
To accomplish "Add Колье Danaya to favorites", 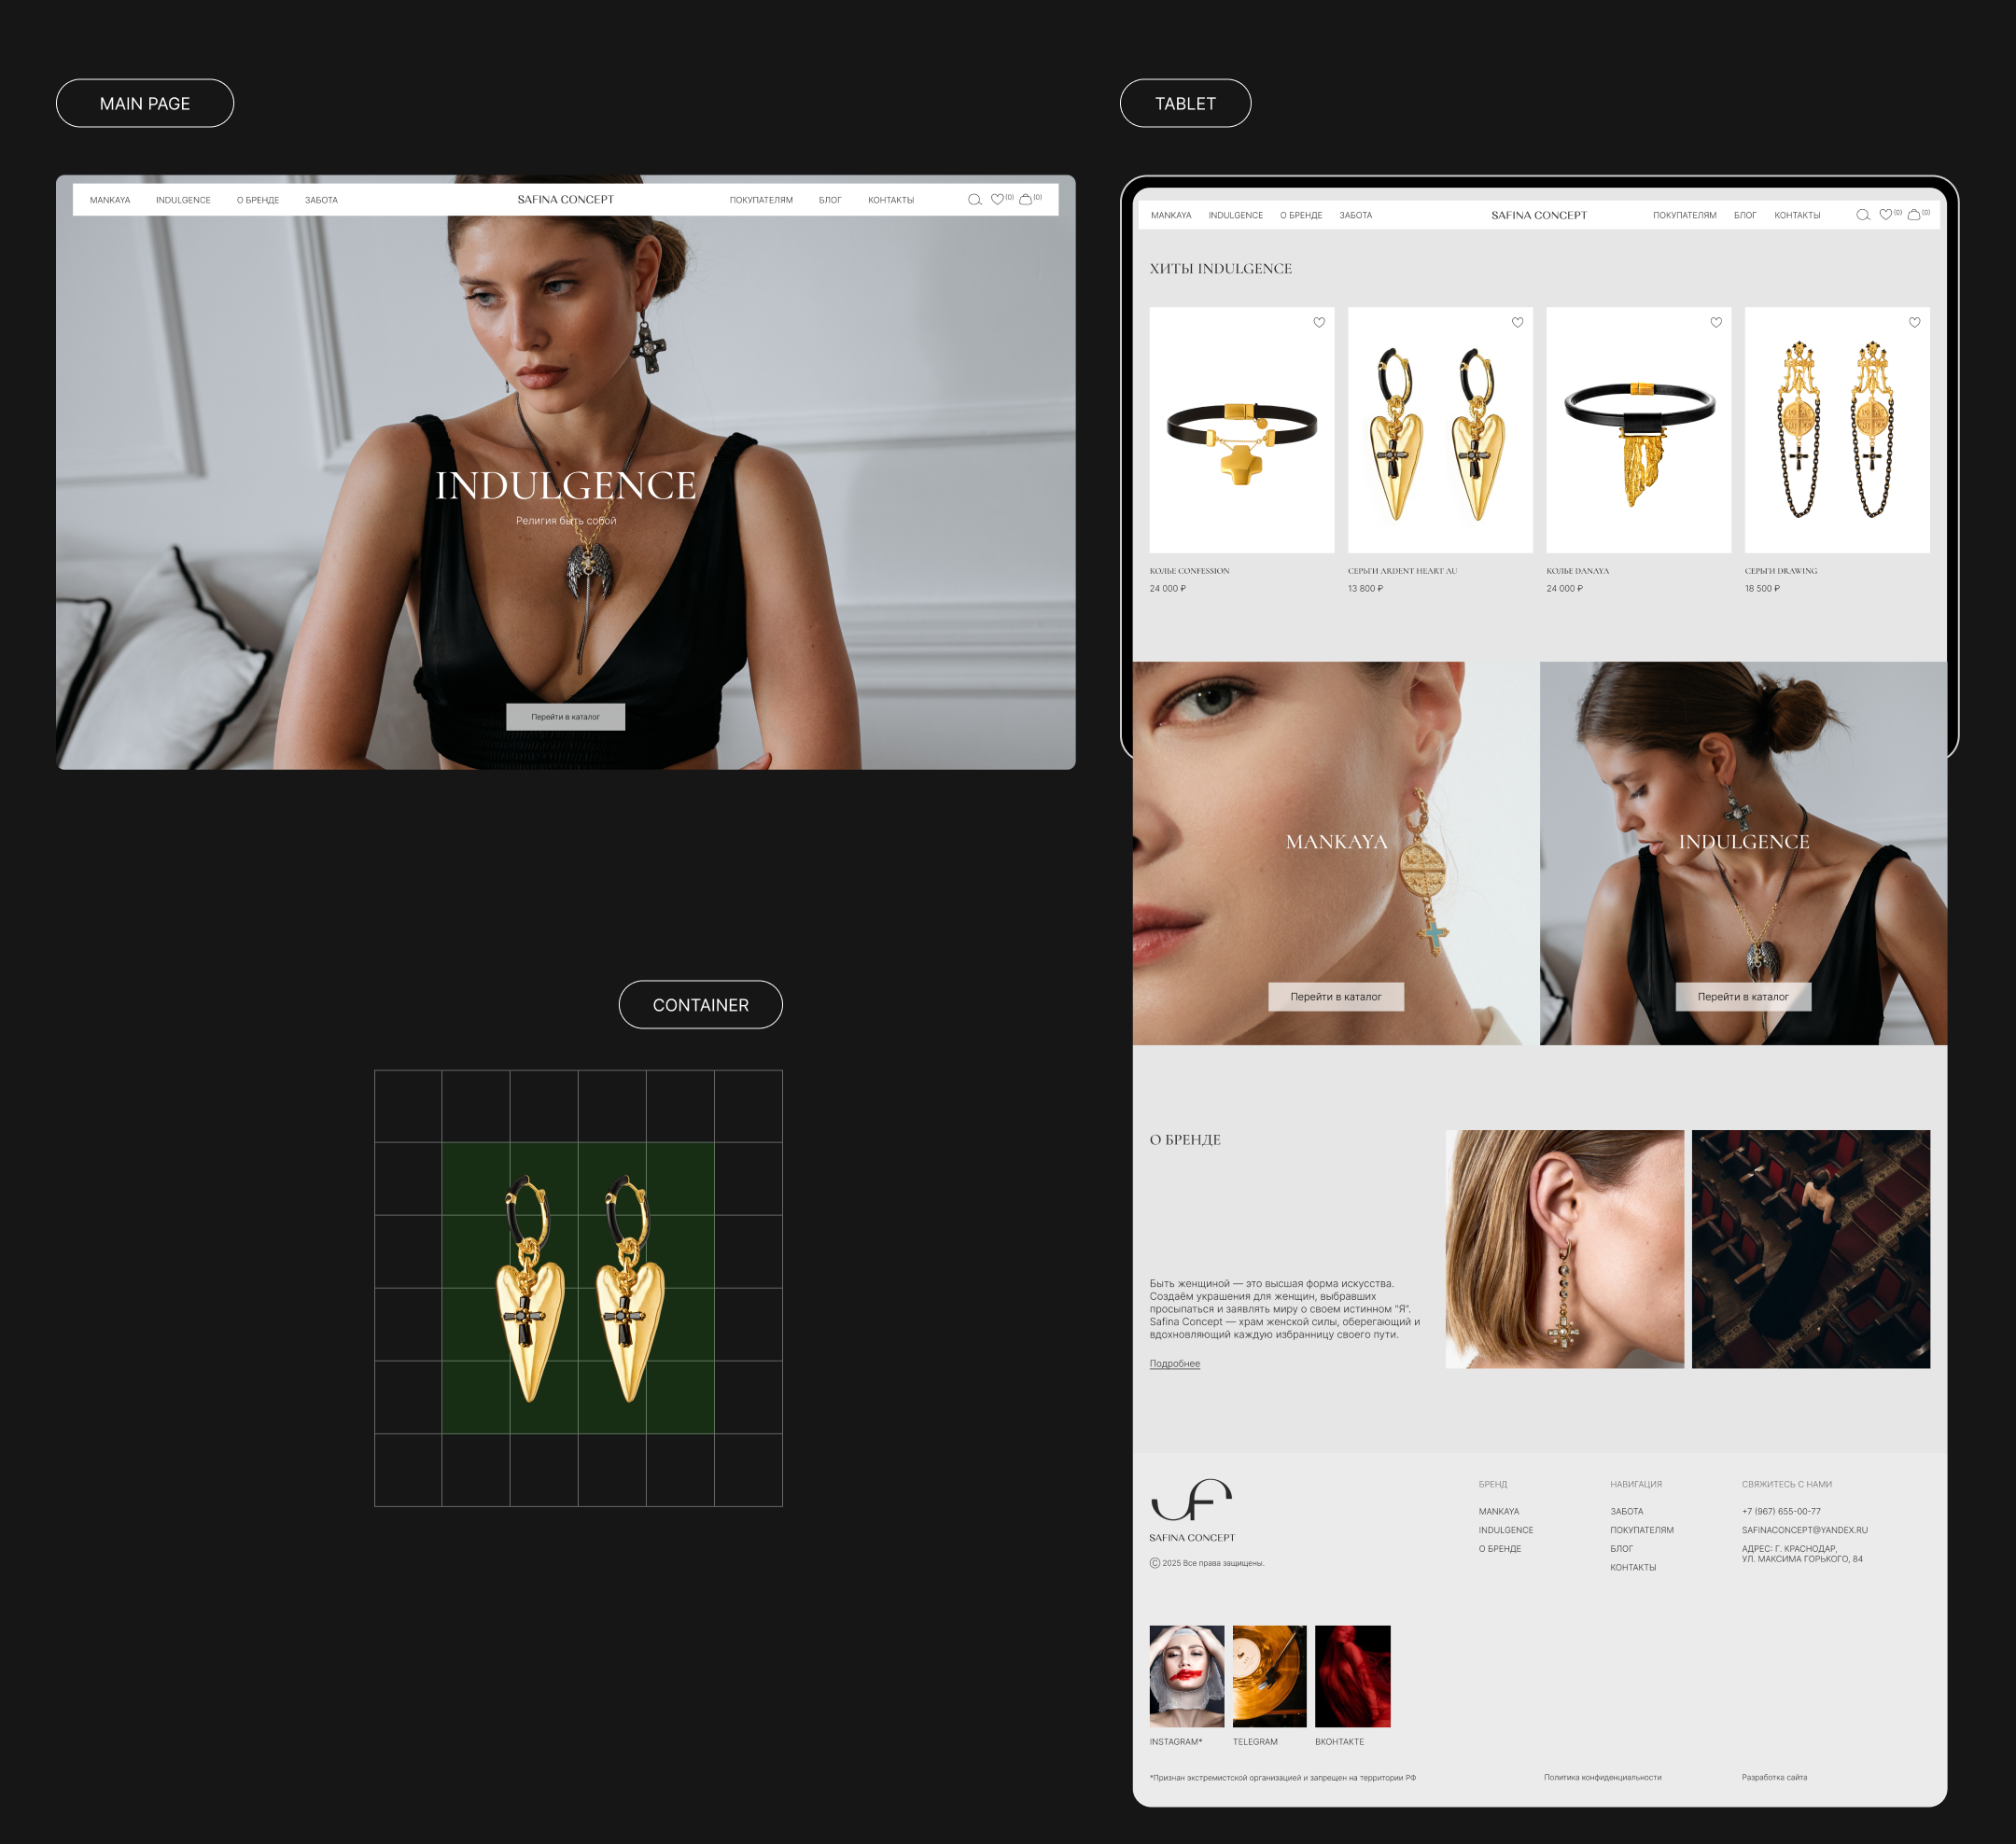I will pos(1716,323).
